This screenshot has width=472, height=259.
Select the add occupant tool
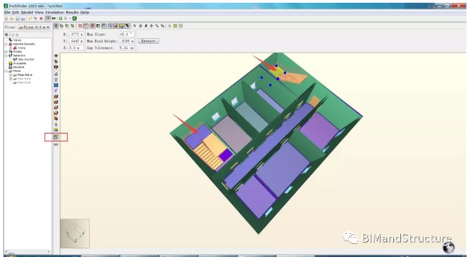pyautogui.click(x=56, y=124)
